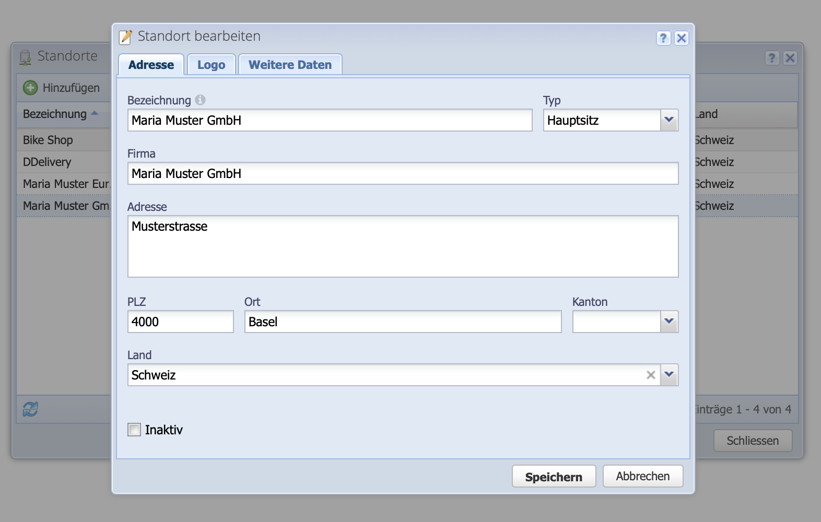This screenshot has width=821, height=522.
Task: Expand the Land country dropdown
Action: (x=669, y=375)
